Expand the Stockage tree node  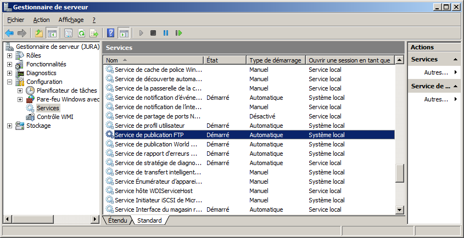9,126
